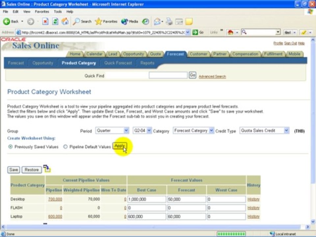Open the Advanced Search link
316x237 pixels.
212,76
